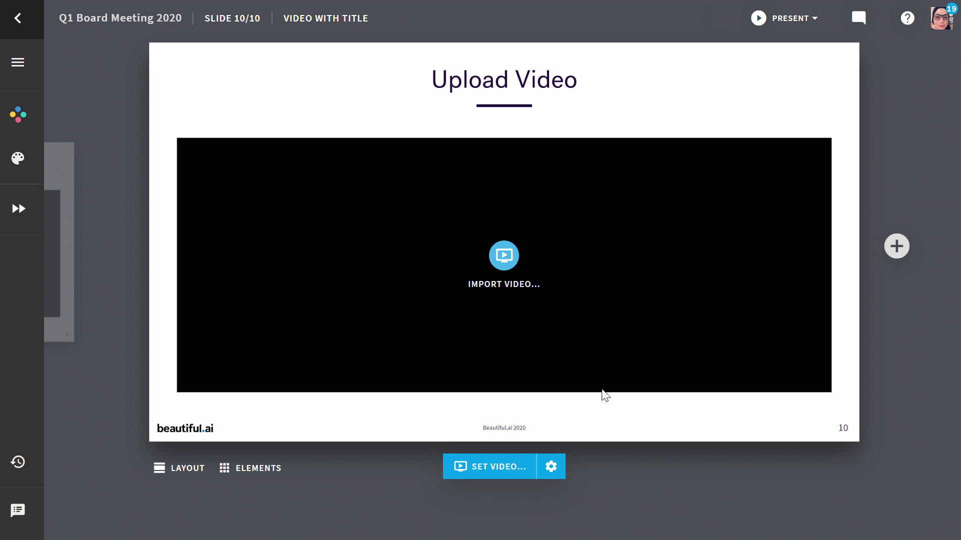Screen dimensions: 961x540
Task: Open the help question mark
Action: pyautogui.click(x=907, y=18)
